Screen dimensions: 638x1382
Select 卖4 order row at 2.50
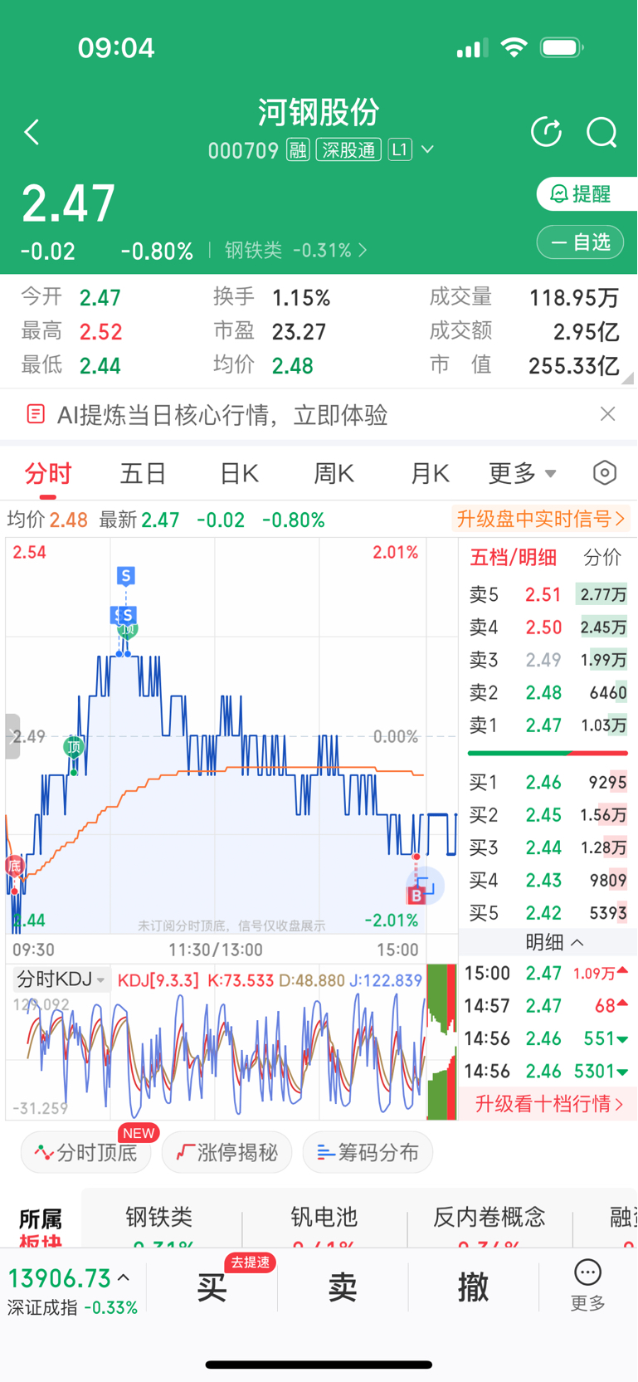click(x=548, y=628)
